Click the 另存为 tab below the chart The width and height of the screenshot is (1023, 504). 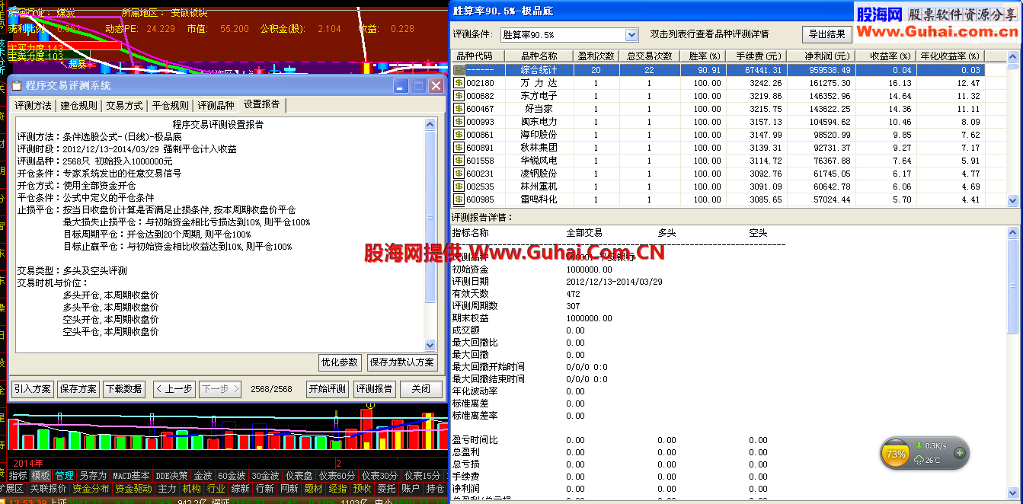93,476
